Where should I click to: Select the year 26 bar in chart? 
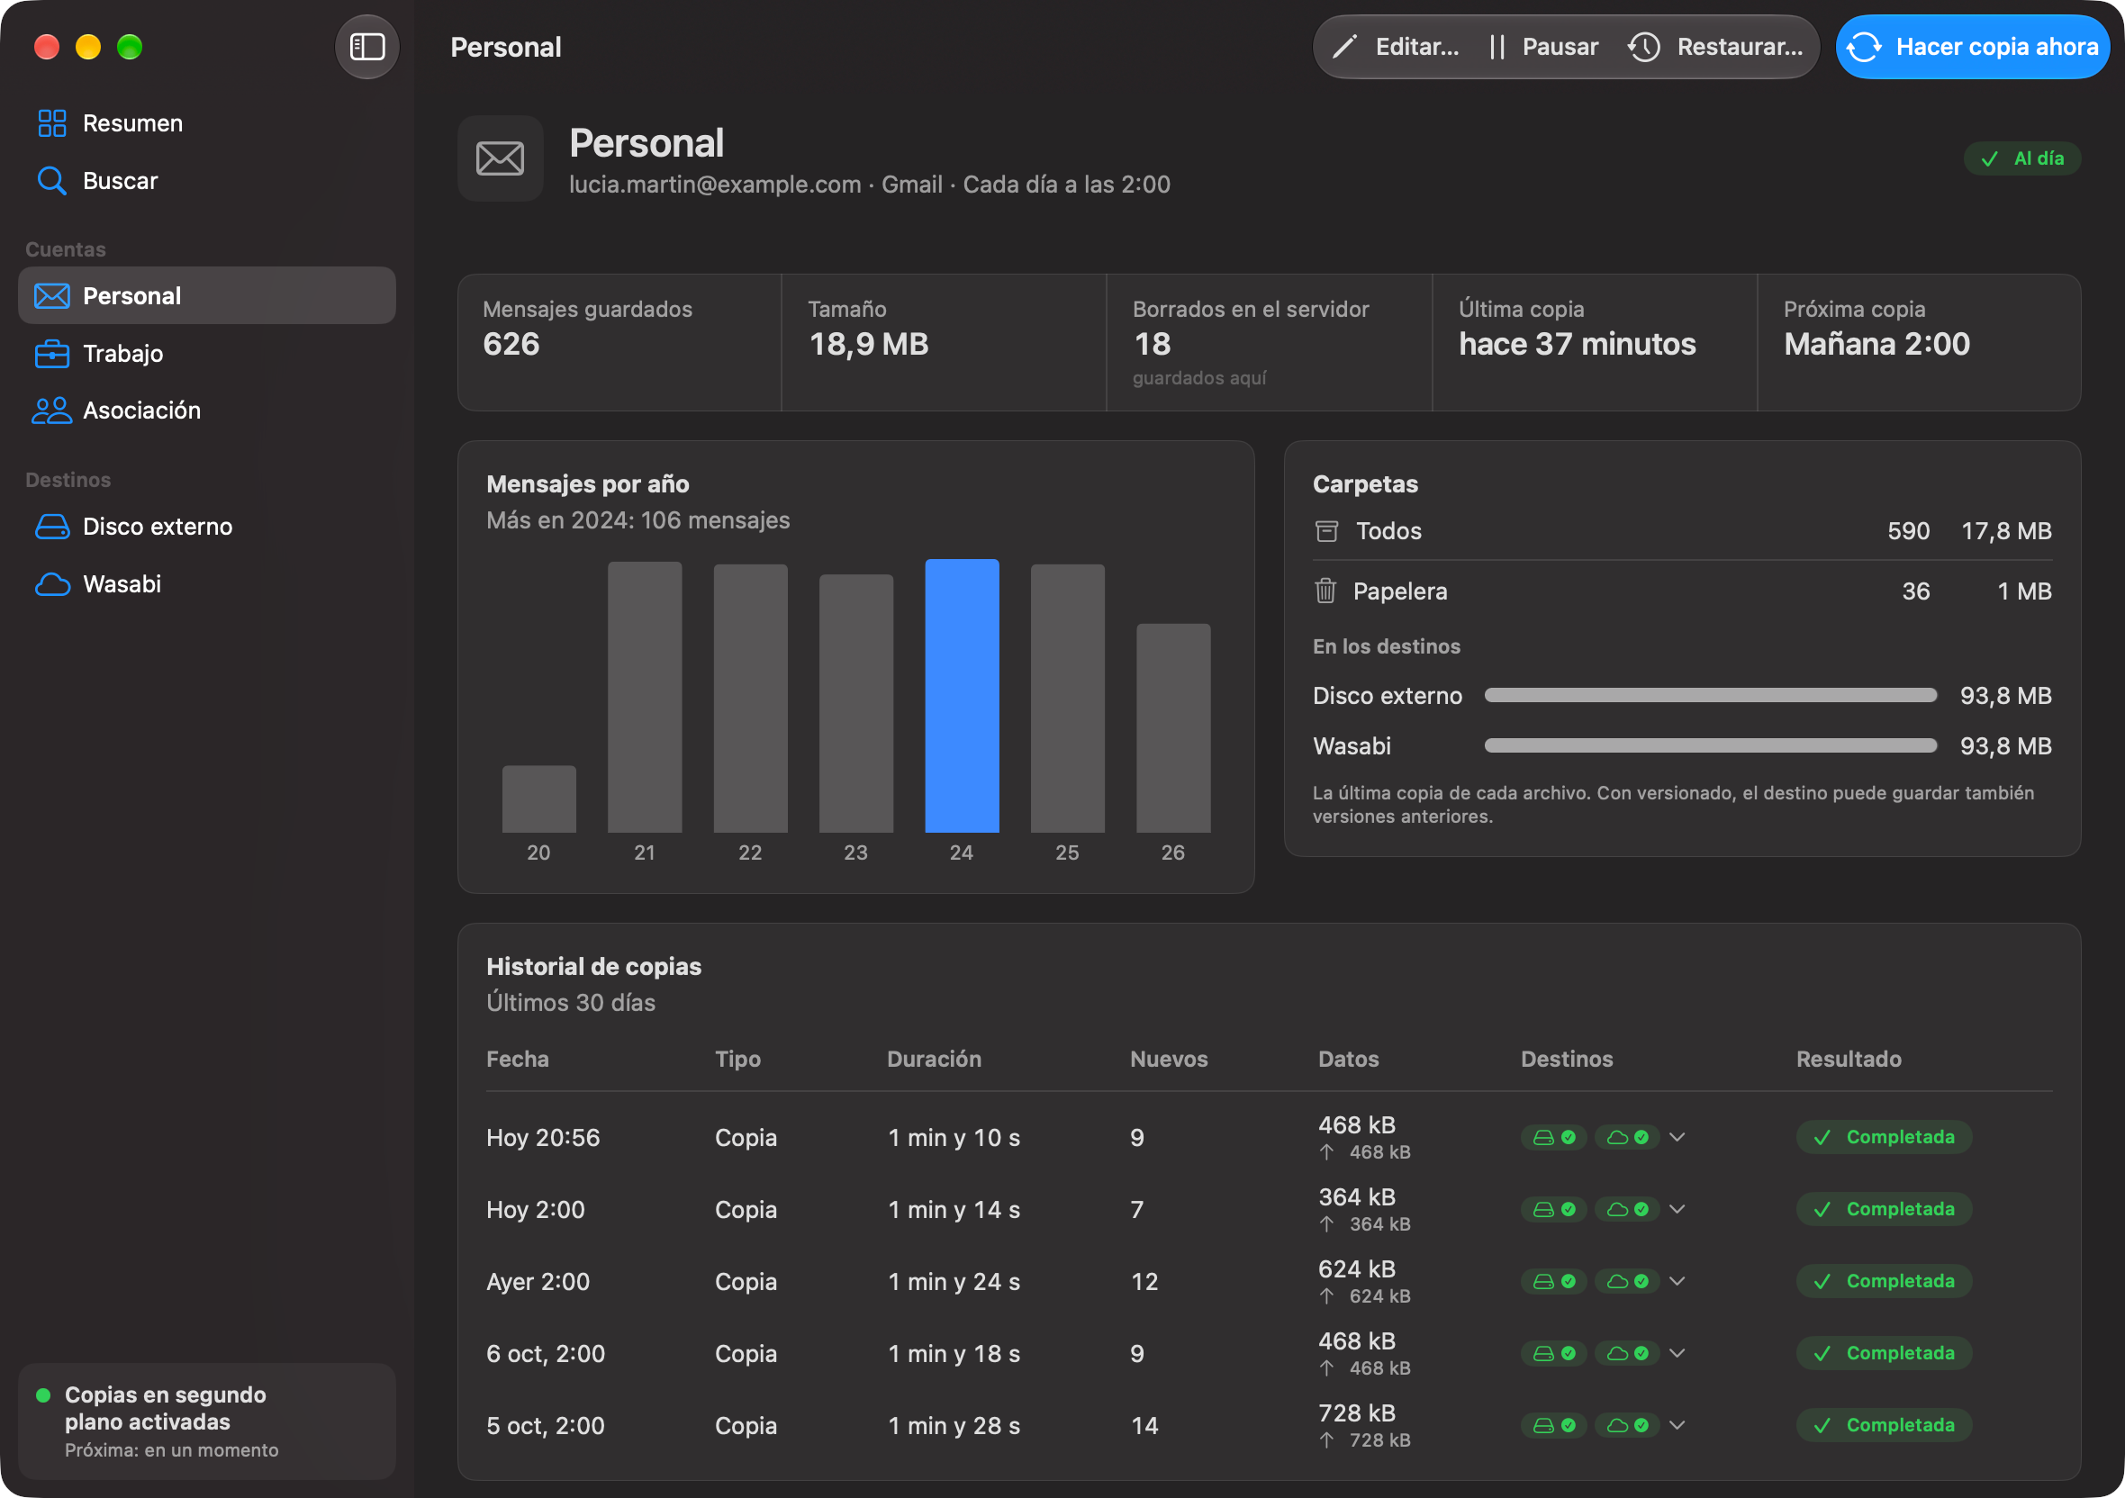(1172, 727)
